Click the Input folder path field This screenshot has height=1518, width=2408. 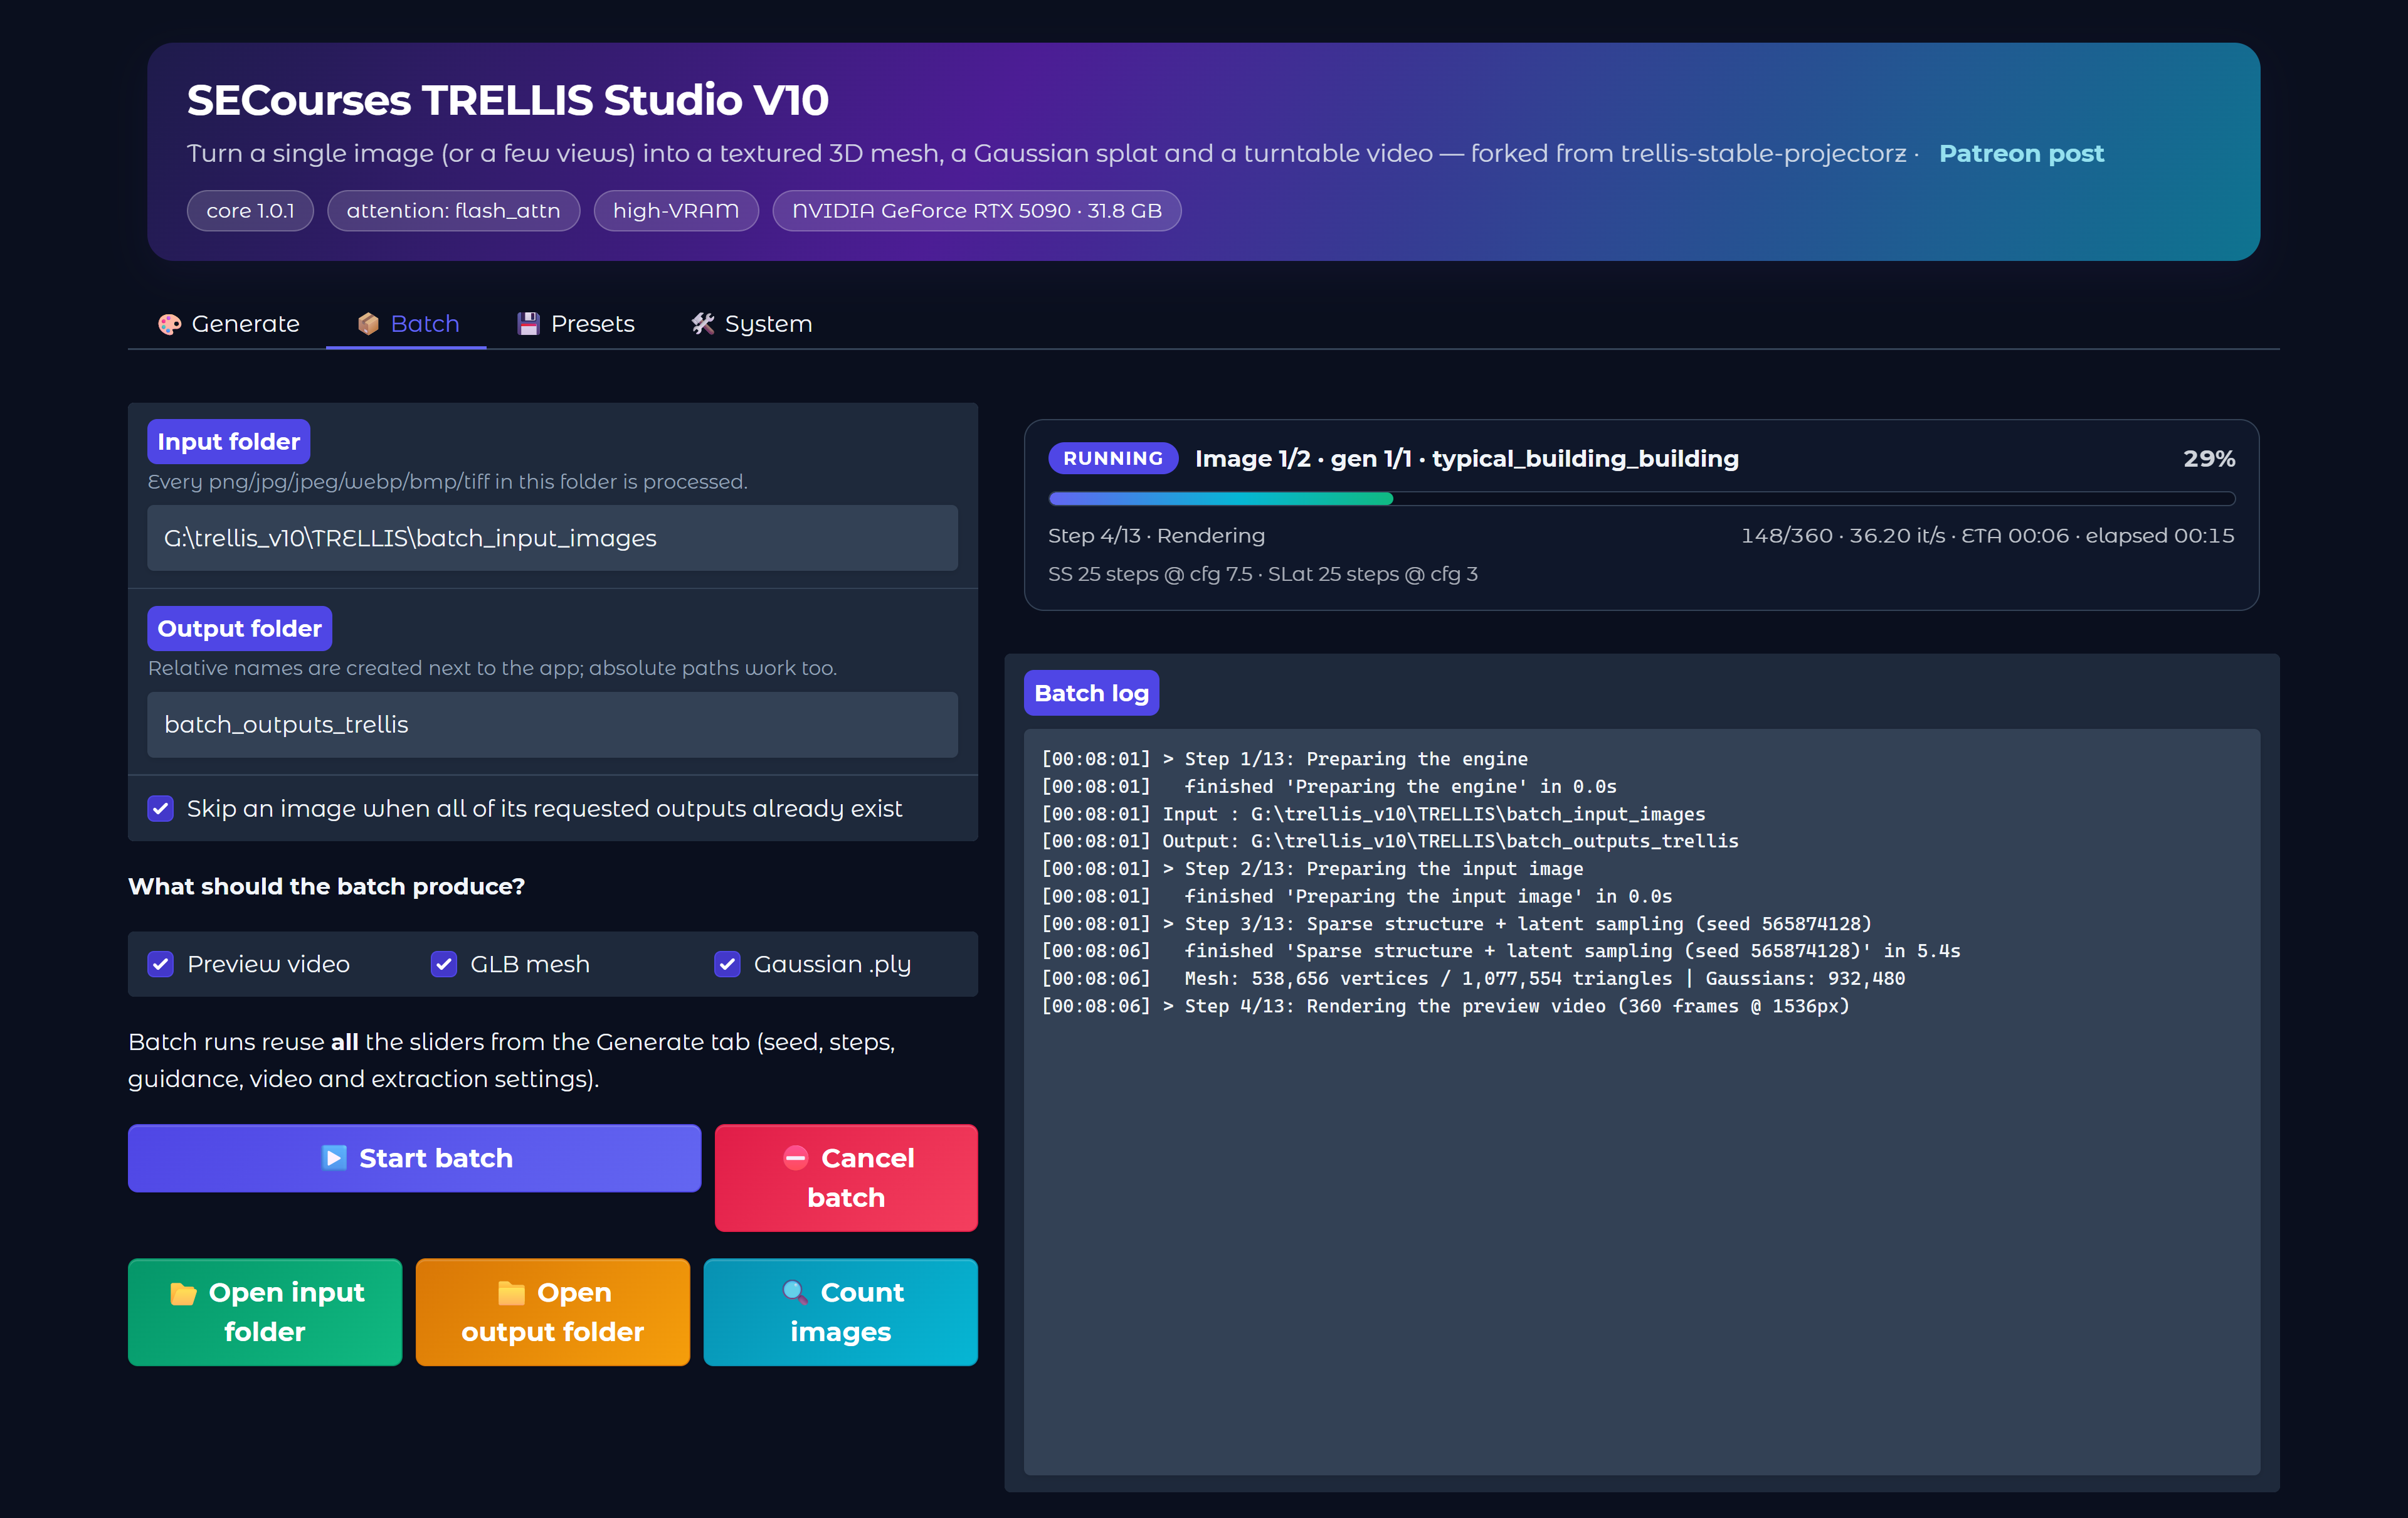tap(553, 538)
